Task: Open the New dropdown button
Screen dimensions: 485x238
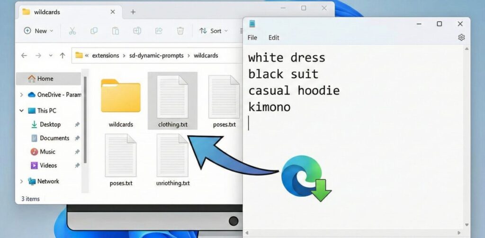Action: click(39, 31)
